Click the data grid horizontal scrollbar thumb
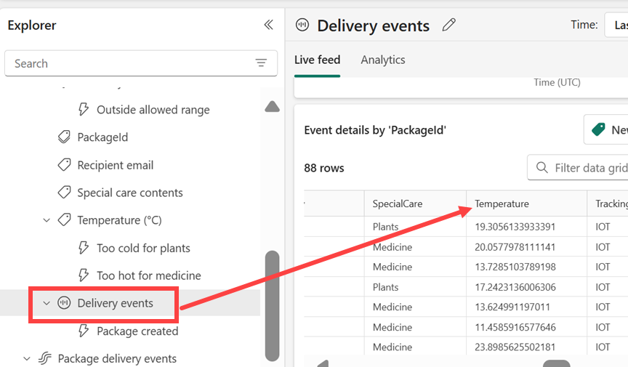The image size is (628, 367). click(x=556, y=363)
